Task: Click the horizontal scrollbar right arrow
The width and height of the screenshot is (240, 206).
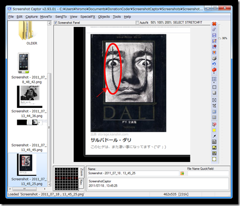Action: tap(45, 189)
